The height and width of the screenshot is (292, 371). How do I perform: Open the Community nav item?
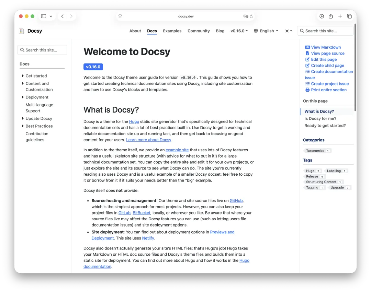(x=199, y=31)
